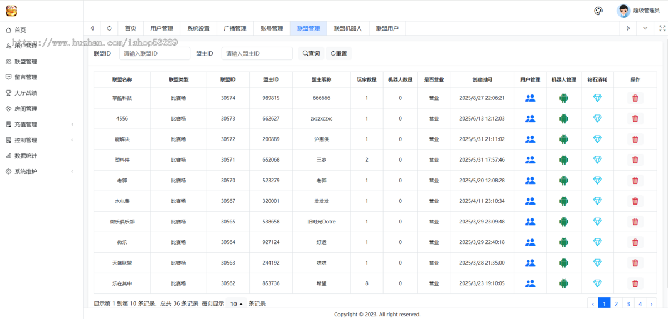Open robot management for alliance 30574
Viewport: 668px width, 319px height.
coord(564,98)
